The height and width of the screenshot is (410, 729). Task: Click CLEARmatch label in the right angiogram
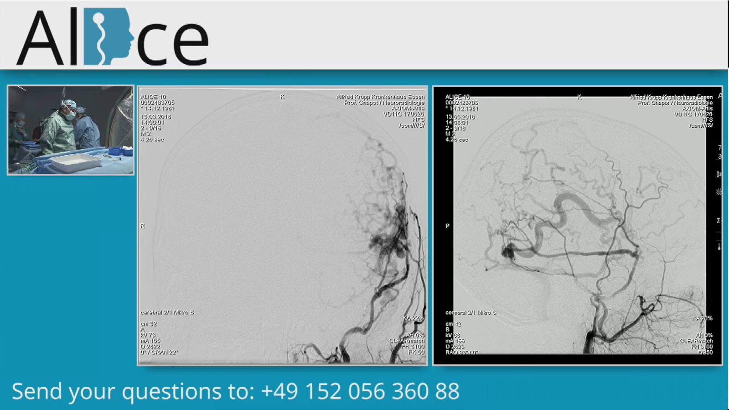pyautogui.click(x=696, y=341)
